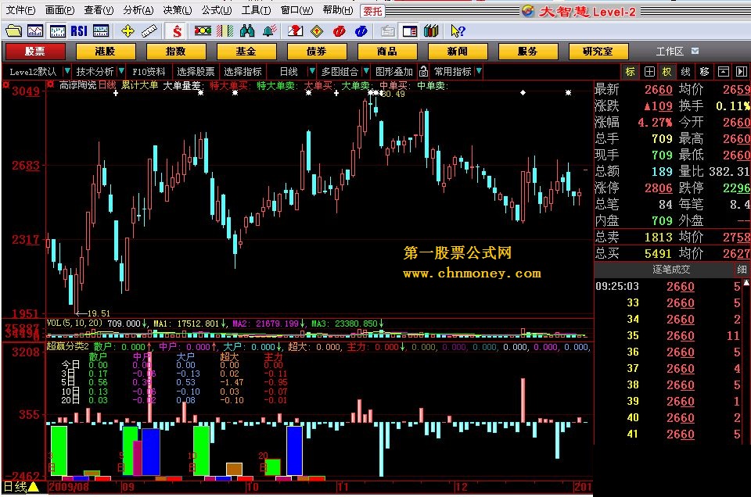Click the 委托 order button
The width and height of the screenshot is (751, 497).
point(372,11)
